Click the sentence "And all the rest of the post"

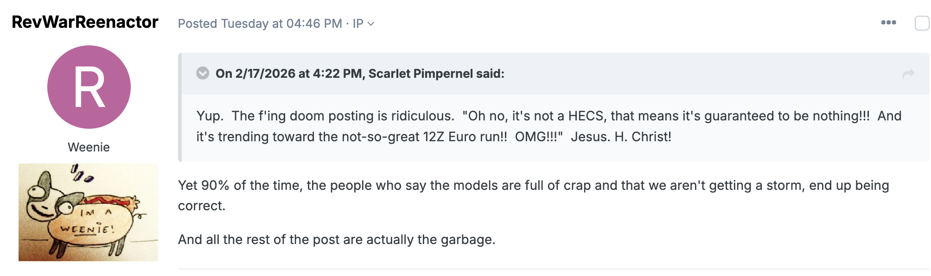(337, 239)
